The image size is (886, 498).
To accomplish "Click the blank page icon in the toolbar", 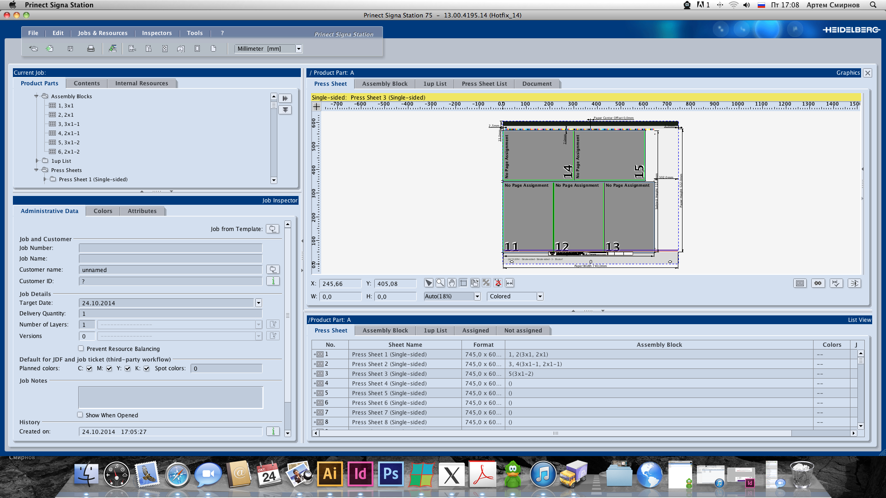I will point(213,48).
